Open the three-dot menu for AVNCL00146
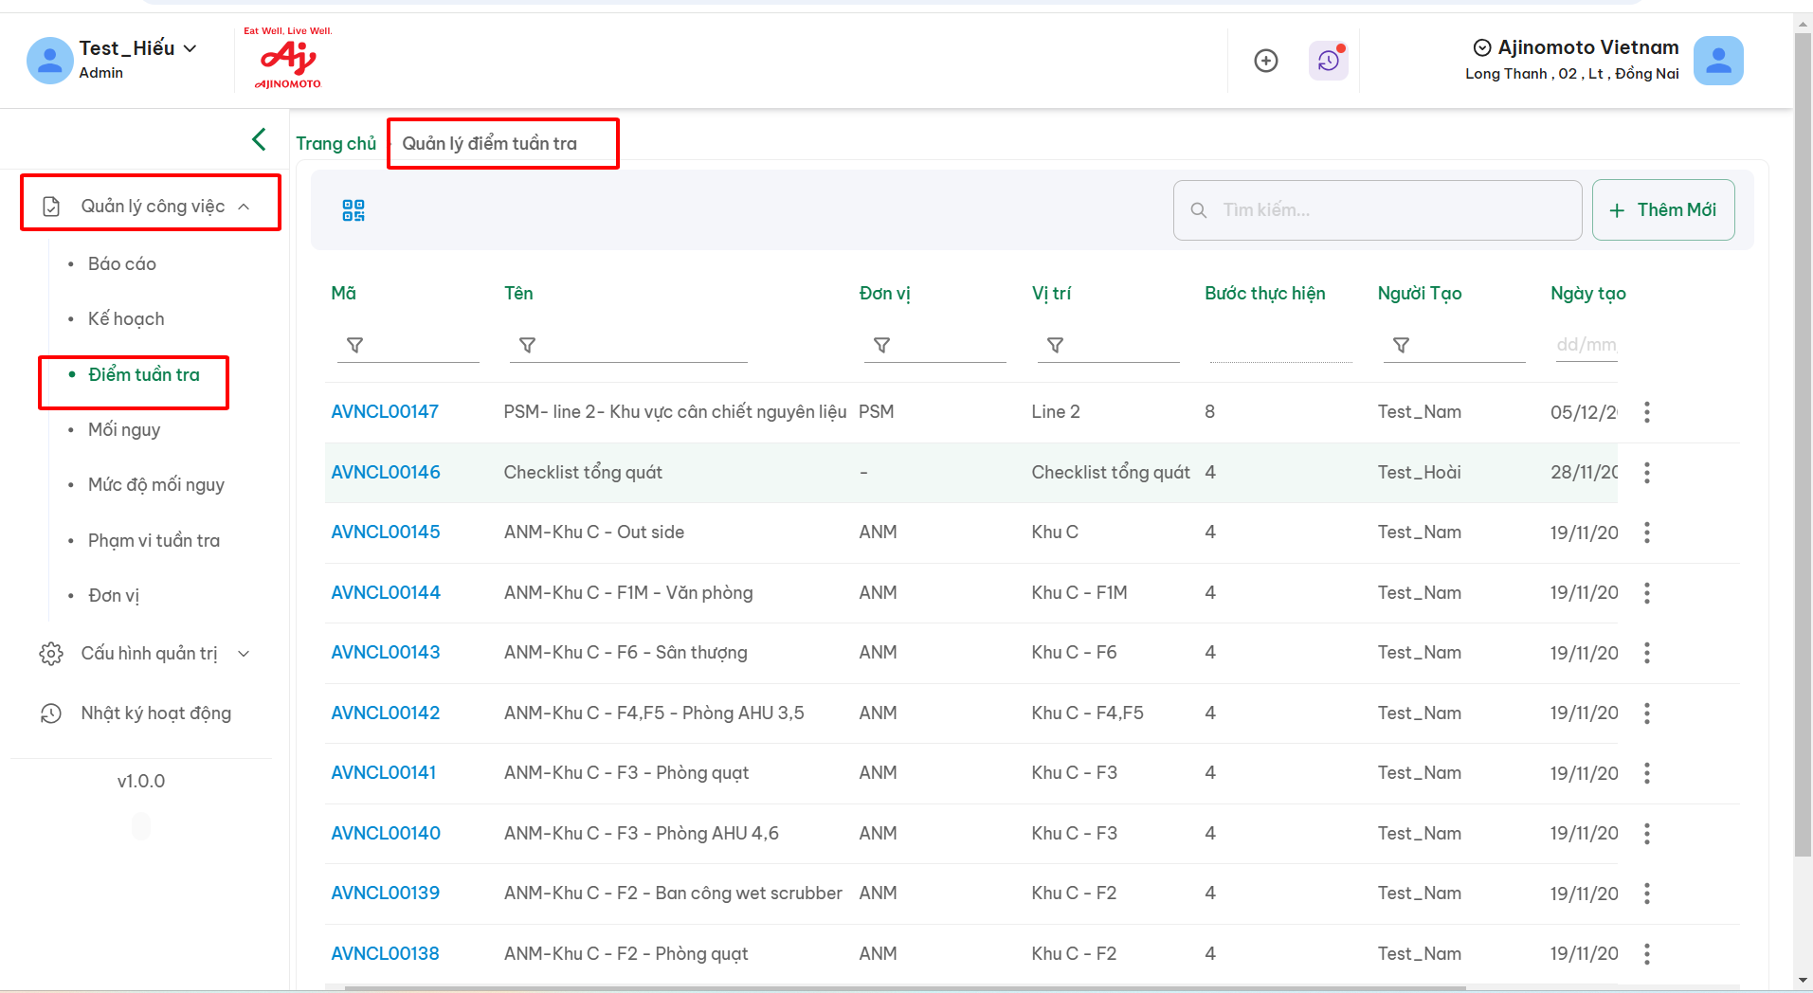Viewport: 1813px width, 993px height. tap(1647, 473)
